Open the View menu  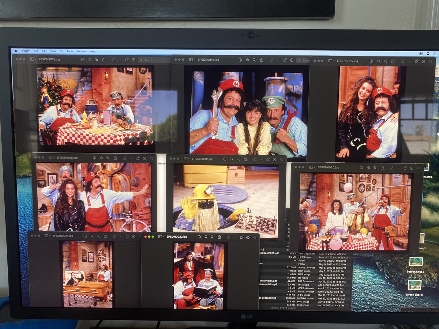(x=53, y=51)
